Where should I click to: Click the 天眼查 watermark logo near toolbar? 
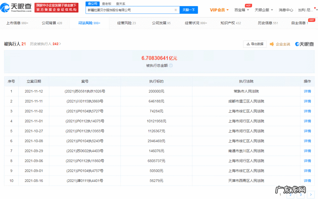tap(305, 44)
